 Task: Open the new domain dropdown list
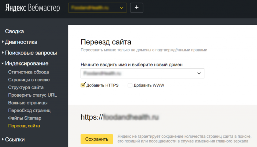pyautogui.click(x=142, y=73)
